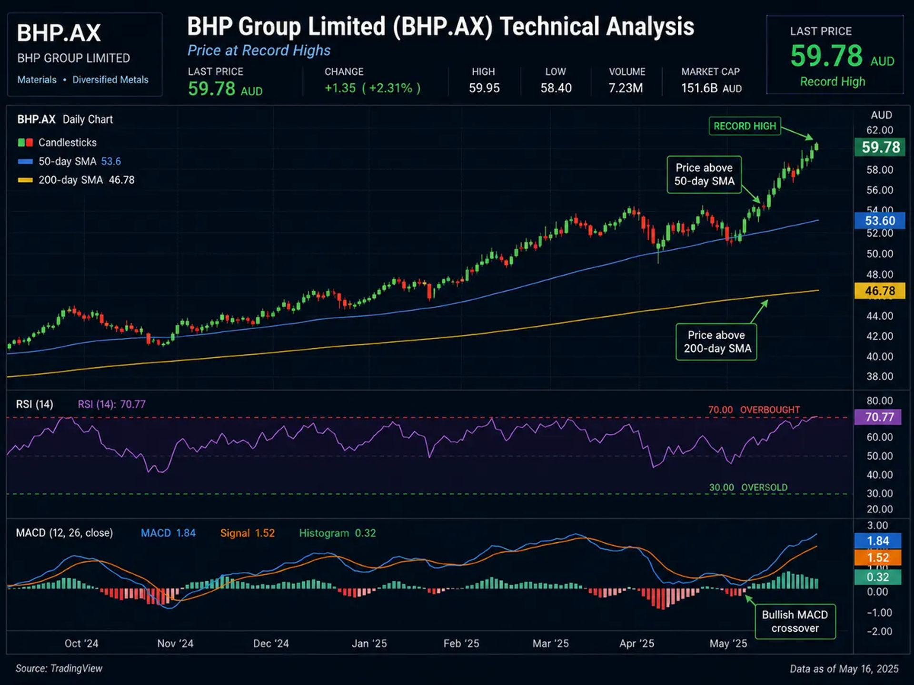Image resolution: width=914 pixels, height=685 pixels.
Task: Click the HIGH value 59.95
Action: (x=484, y=88)
